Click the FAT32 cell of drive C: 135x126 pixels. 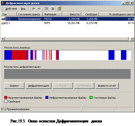click(x=48, y=19)
